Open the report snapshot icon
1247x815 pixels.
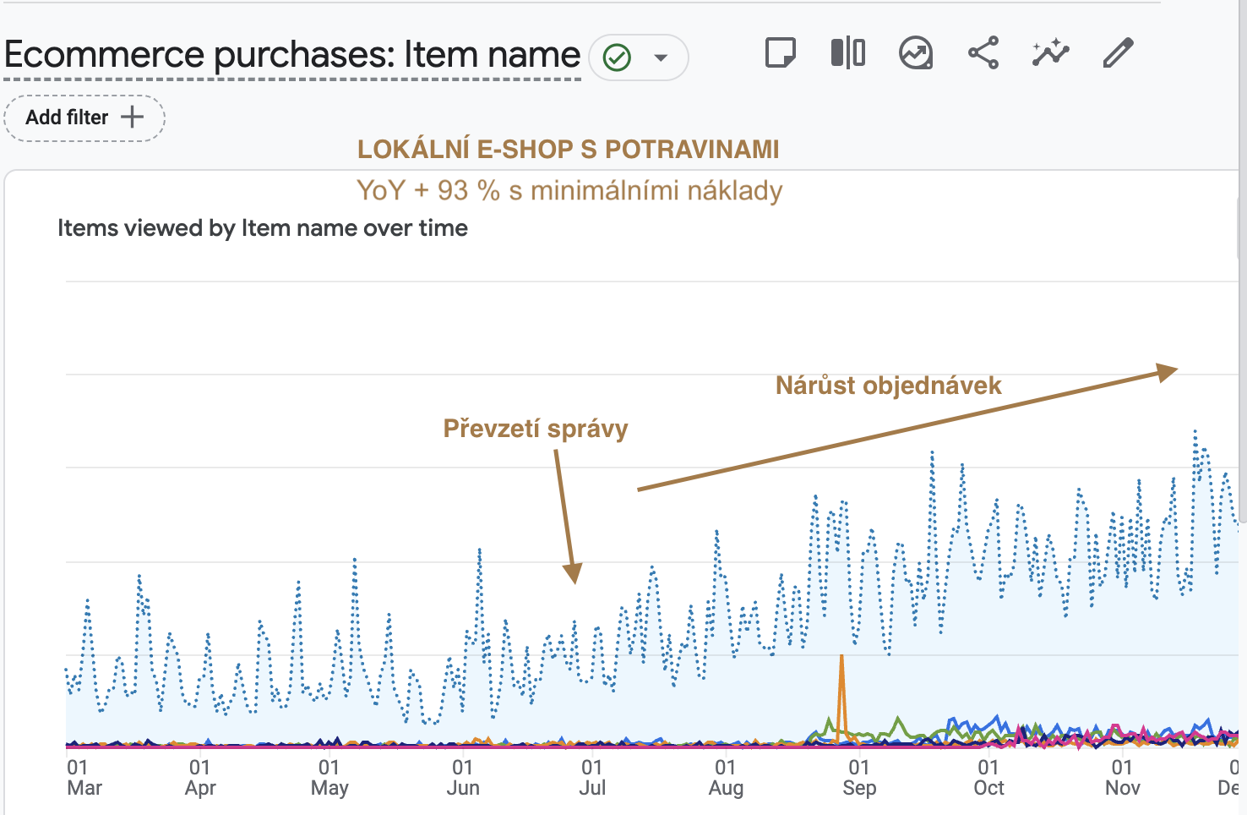916,53
